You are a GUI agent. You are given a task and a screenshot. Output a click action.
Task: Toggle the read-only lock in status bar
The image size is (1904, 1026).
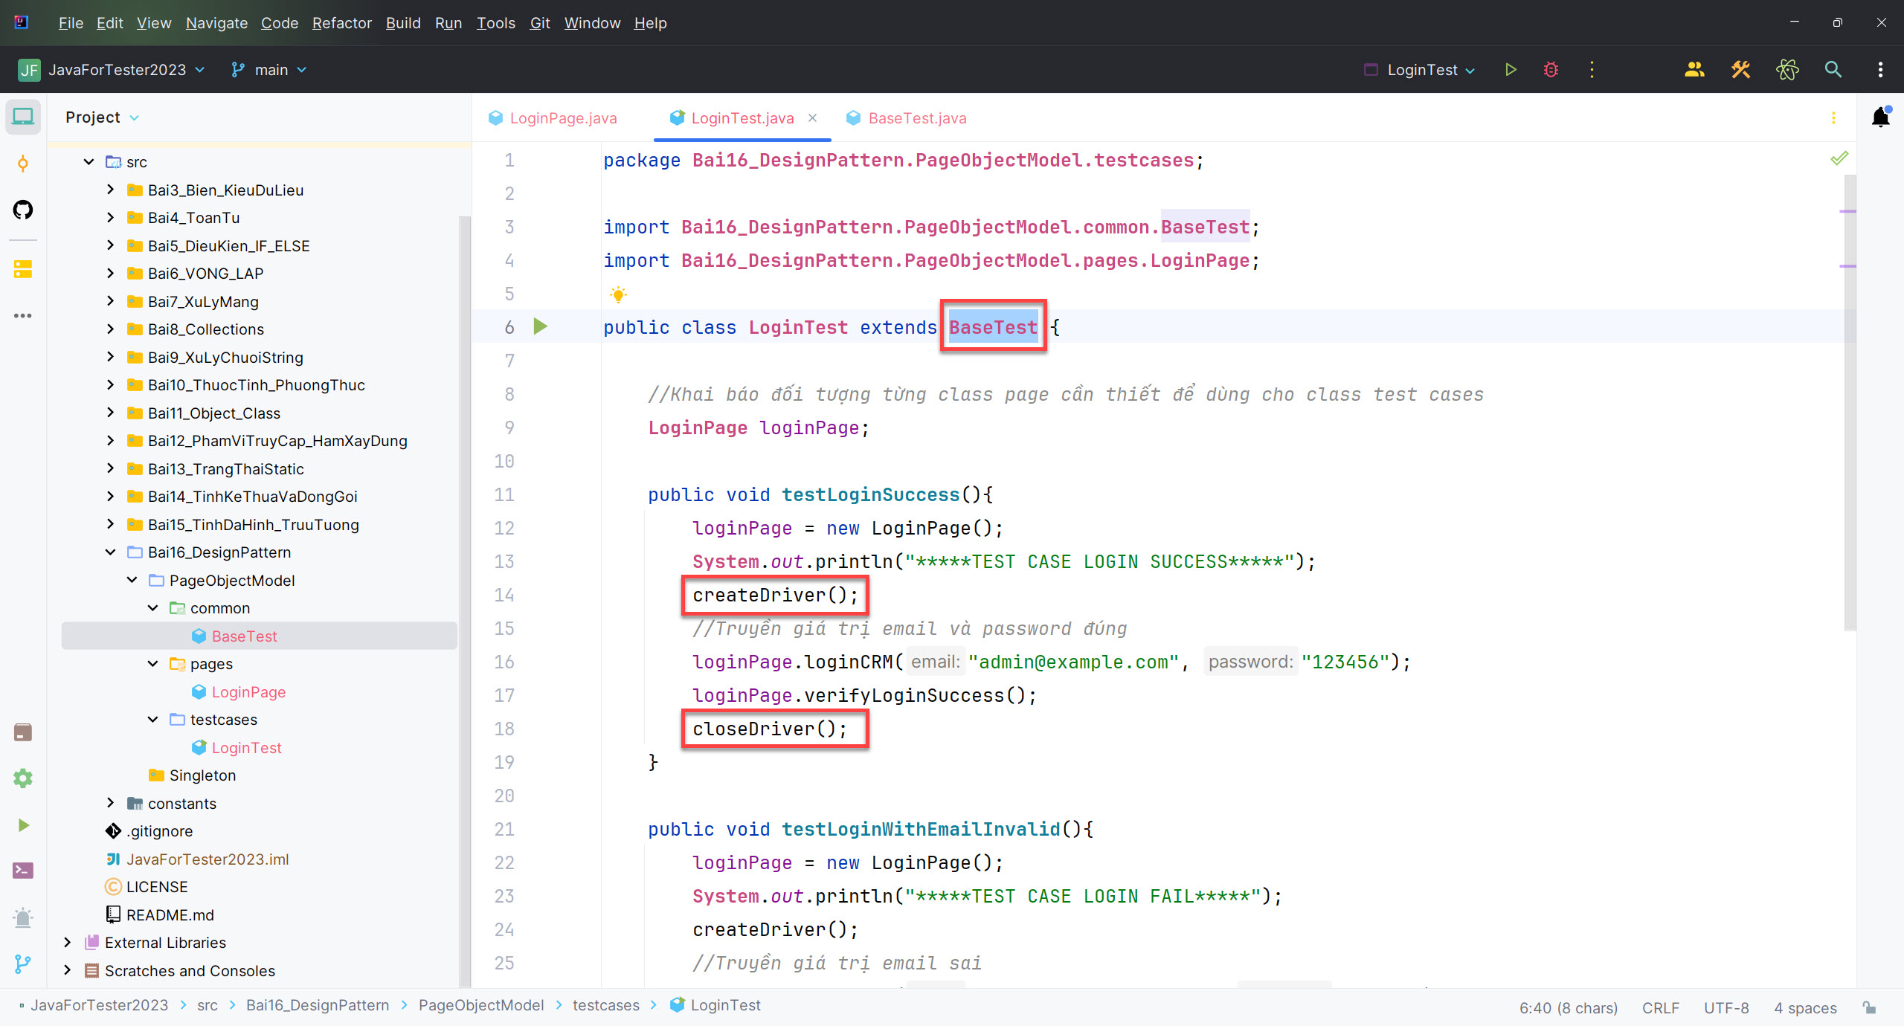1869,1008
